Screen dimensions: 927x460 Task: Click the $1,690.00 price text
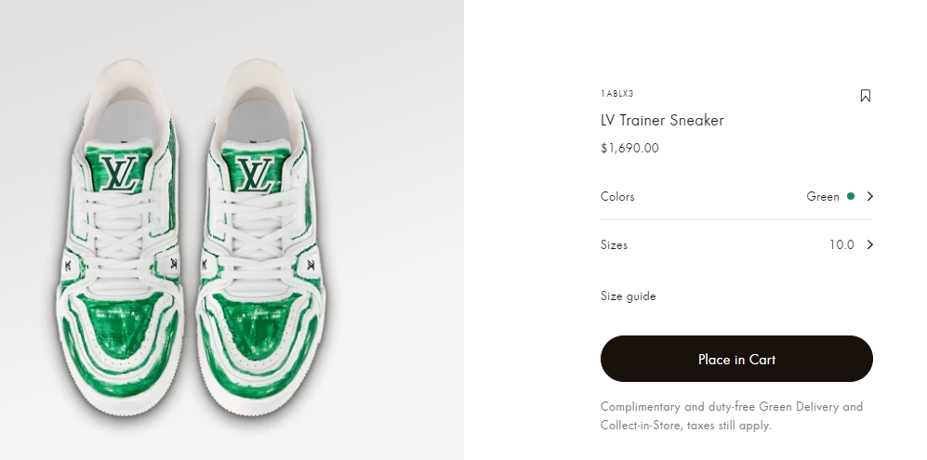(x=629, y=148)
